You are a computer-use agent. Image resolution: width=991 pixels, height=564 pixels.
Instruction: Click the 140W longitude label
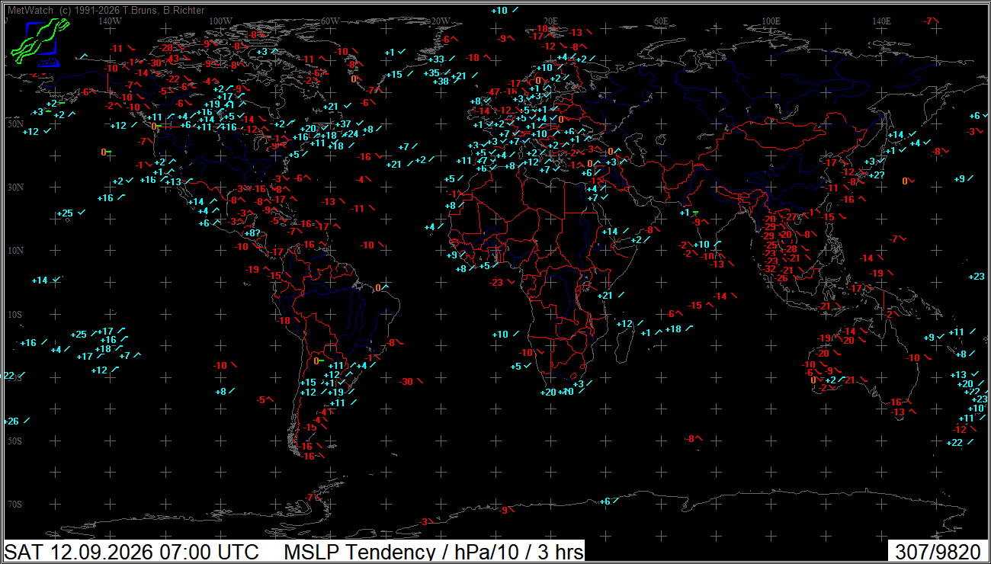(x=110, y=21)
